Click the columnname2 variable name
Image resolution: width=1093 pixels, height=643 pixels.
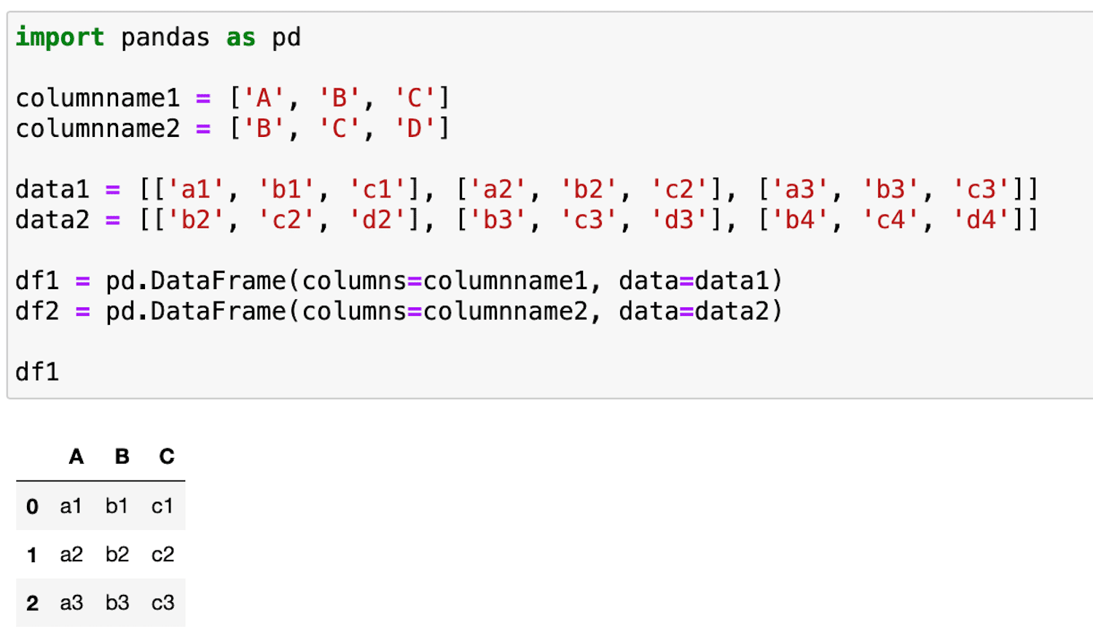pos(98,129)
